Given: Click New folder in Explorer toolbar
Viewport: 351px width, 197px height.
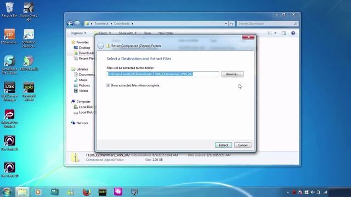Looking at the screenshot, I should (166, 33).
